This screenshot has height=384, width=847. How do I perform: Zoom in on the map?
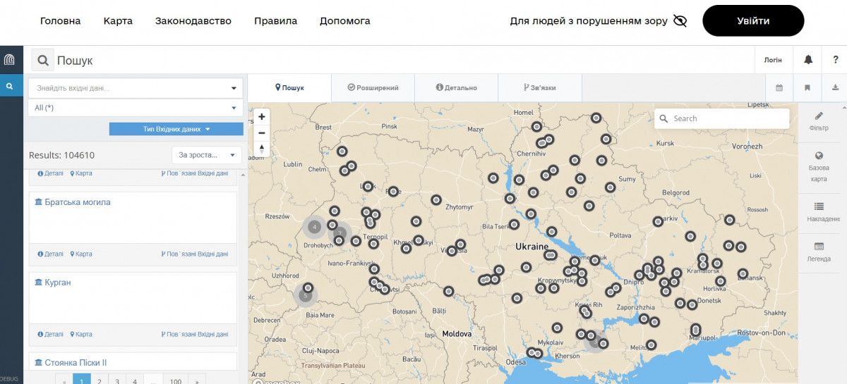(262, 117)
